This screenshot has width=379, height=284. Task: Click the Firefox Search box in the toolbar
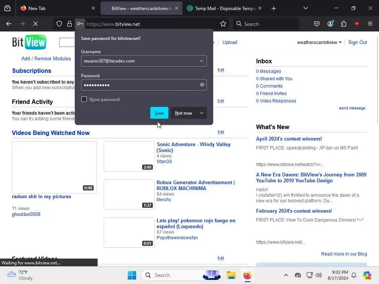coord(266,24)
